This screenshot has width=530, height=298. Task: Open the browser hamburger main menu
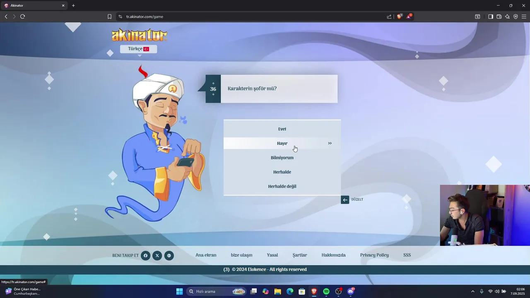coord(524,17)
